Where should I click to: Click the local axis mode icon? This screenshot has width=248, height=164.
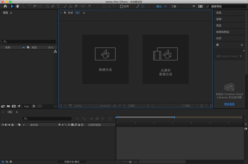tap(104, 6)
